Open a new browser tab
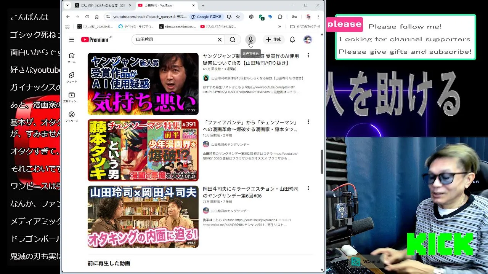488x274 pixels. pyautogui.click(x=203, y=5)
